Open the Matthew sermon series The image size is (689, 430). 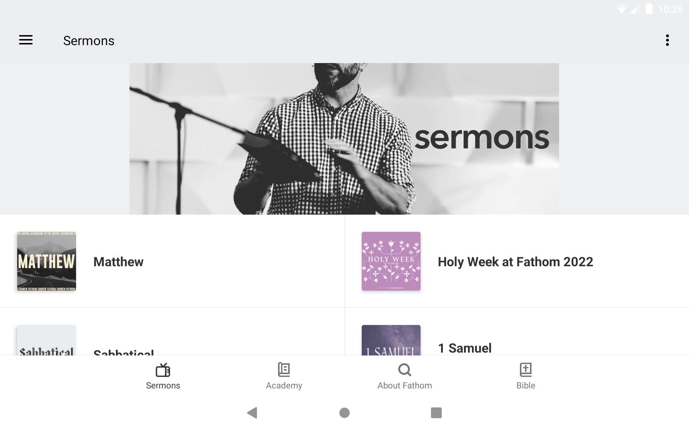[x=118, y=262]
